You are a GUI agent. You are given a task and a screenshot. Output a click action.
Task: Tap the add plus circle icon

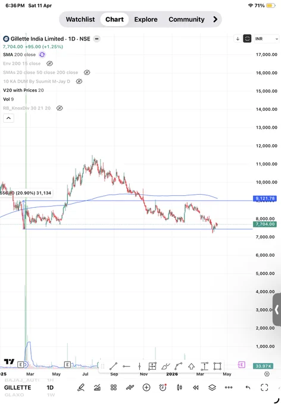coord(146,387)
